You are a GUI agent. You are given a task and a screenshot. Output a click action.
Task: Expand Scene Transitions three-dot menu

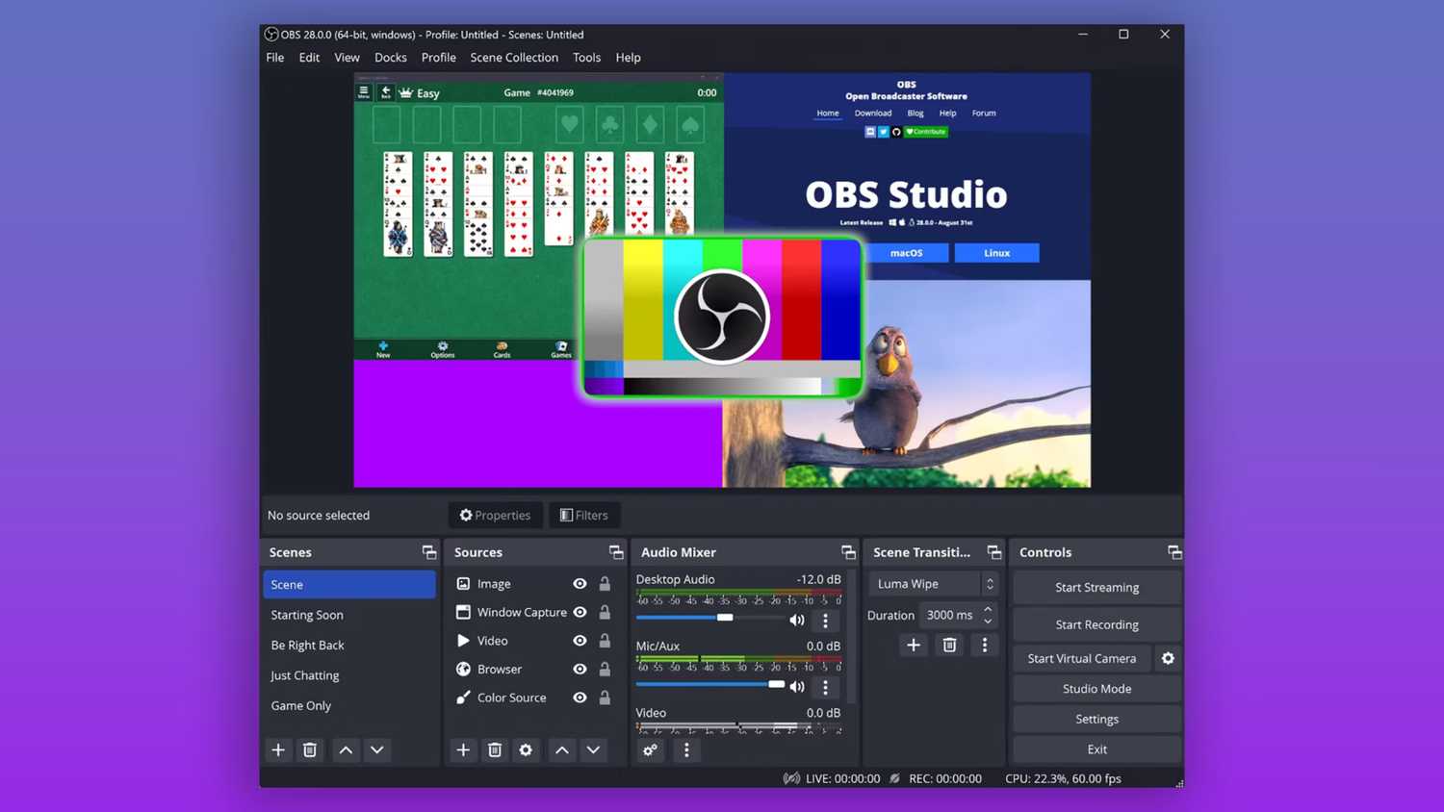[984, 645]
